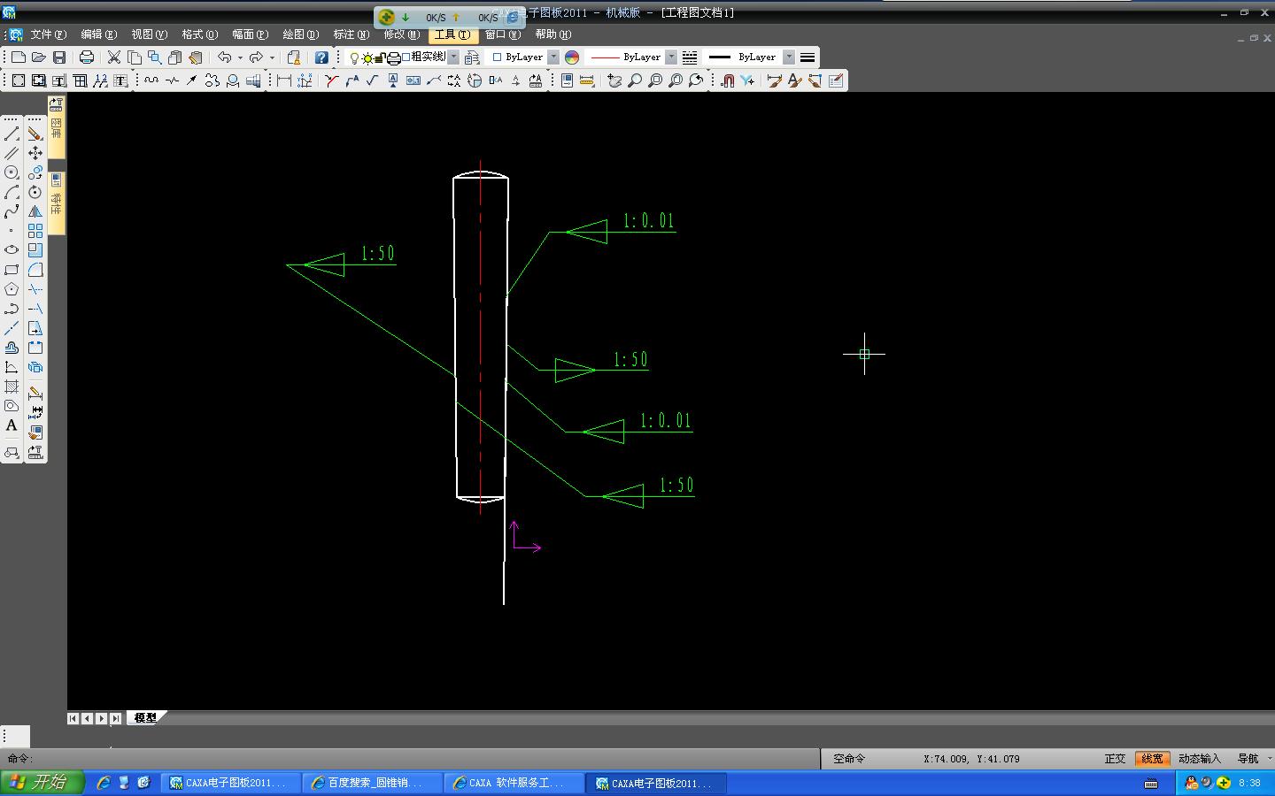Click the Mirror tool icon
The width and height of the screenshot is (1275, 796).
pos(35,211)
